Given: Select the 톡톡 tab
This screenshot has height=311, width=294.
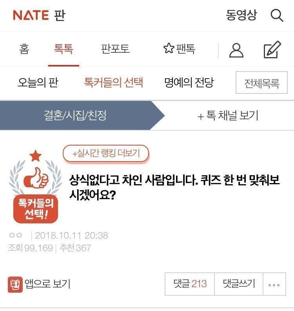Looking at the screenshot, I should pyautogui.click(x=64, y=49).
